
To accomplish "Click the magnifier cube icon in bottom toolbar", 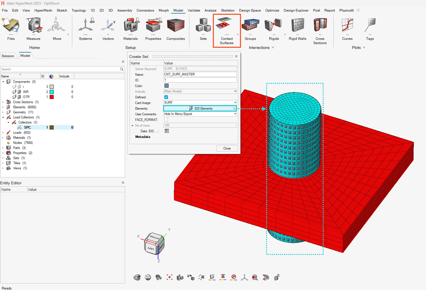I will [255, 277].
